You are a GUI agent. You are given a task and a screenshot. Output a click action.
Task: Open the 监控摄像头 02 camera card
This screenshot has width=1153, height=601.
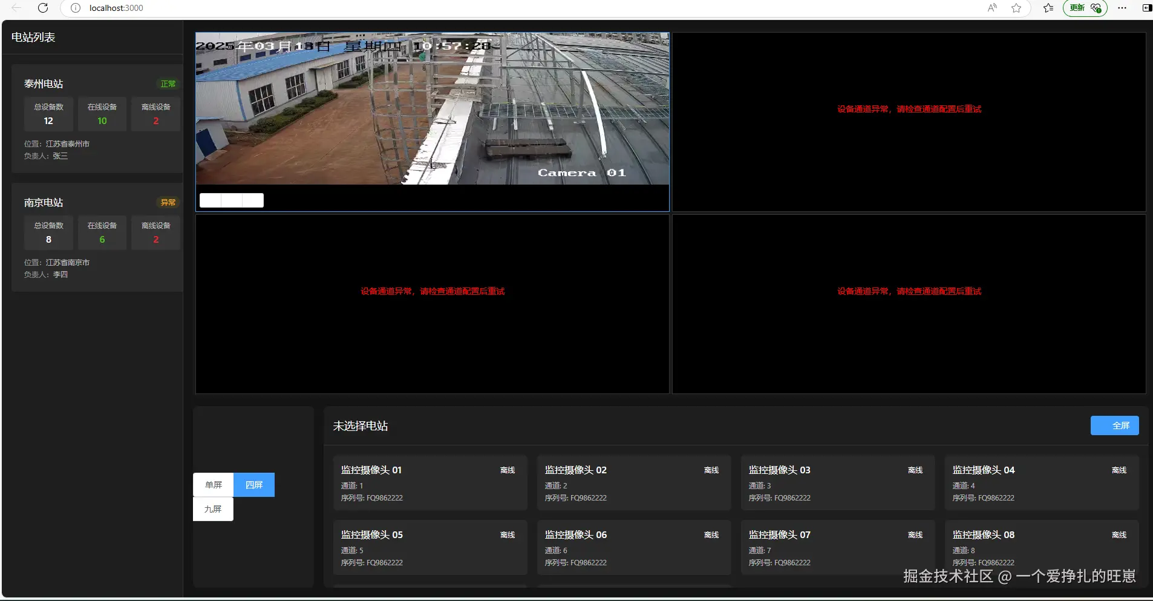click(634, 483)
